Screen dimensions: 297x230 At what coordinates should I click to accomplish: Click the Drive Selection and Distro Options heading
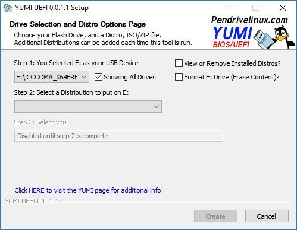(x=78, y=24)
